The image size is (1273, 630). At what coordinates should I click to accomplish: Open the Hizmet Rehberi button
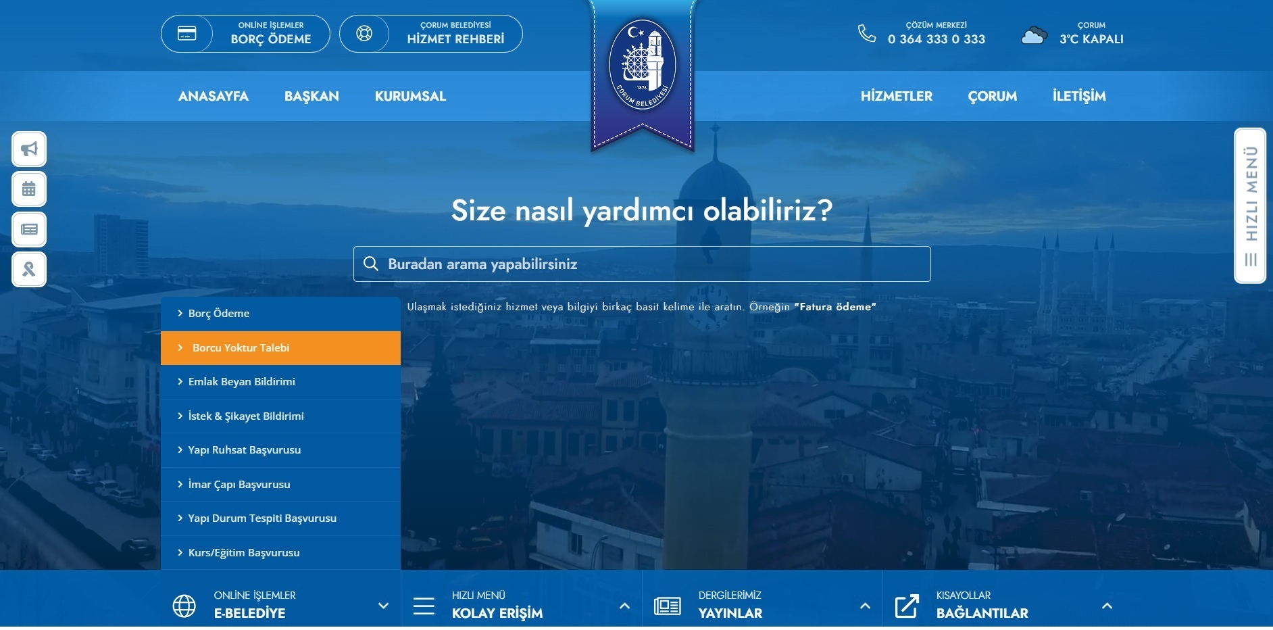click(431, 34)
